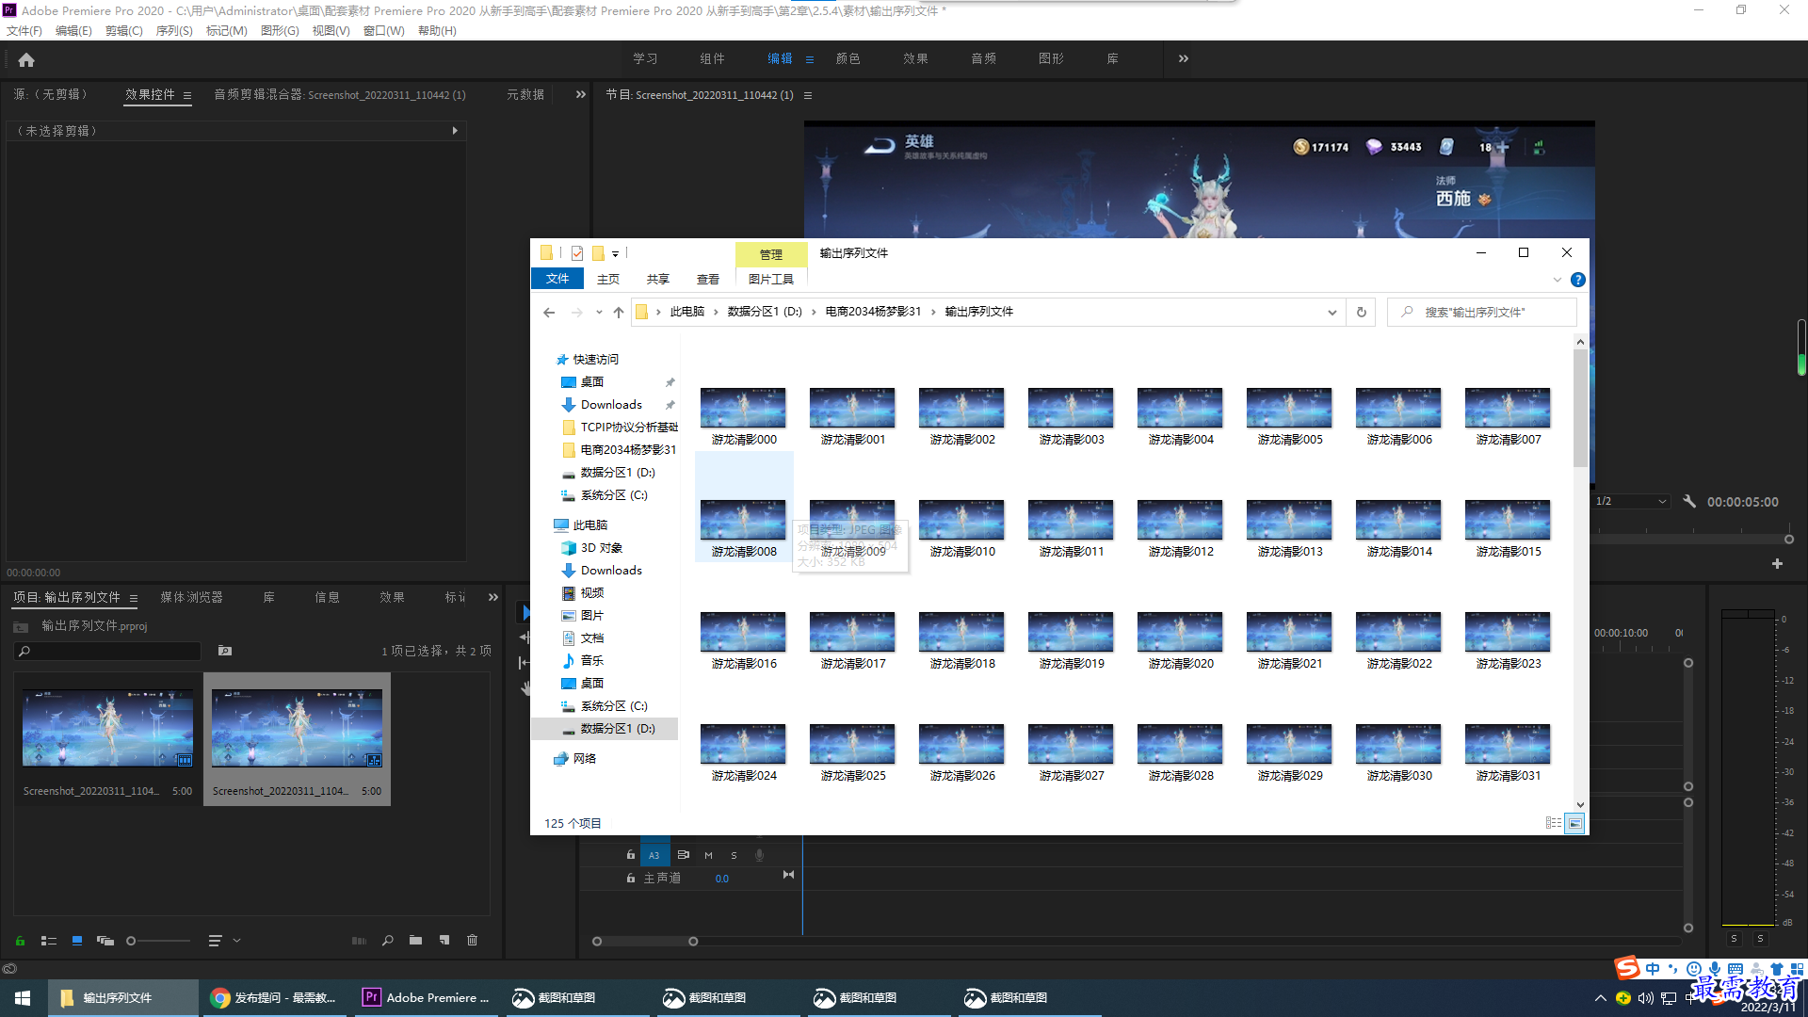Image resolution: width=1808 pixels, height=1017 pixels.
Task: Create a New Bin in Project panel
Action: coord(415,941)
